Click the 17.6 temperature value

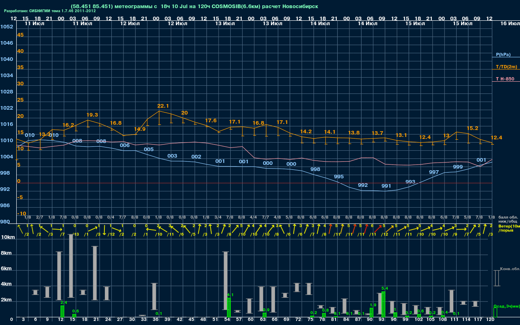211,121
